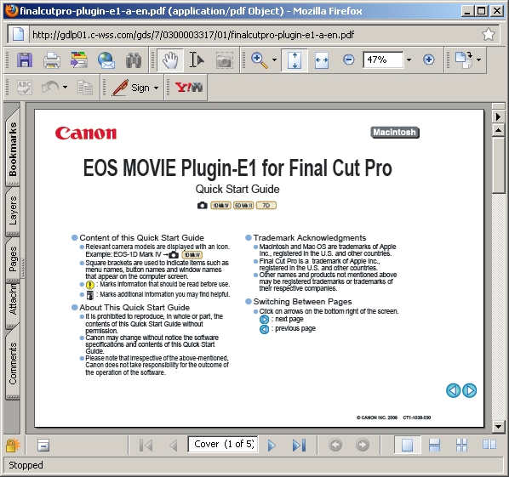Open the zoom tool dropdown arrow
Image resolution: width=509 pixels, height=477 pixels.
point(274,60)
